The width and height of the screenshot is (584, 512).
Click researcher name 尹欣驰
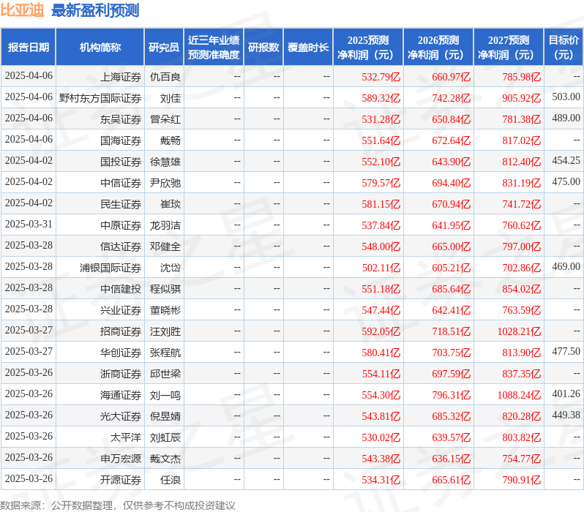click(x=165, y=183)
